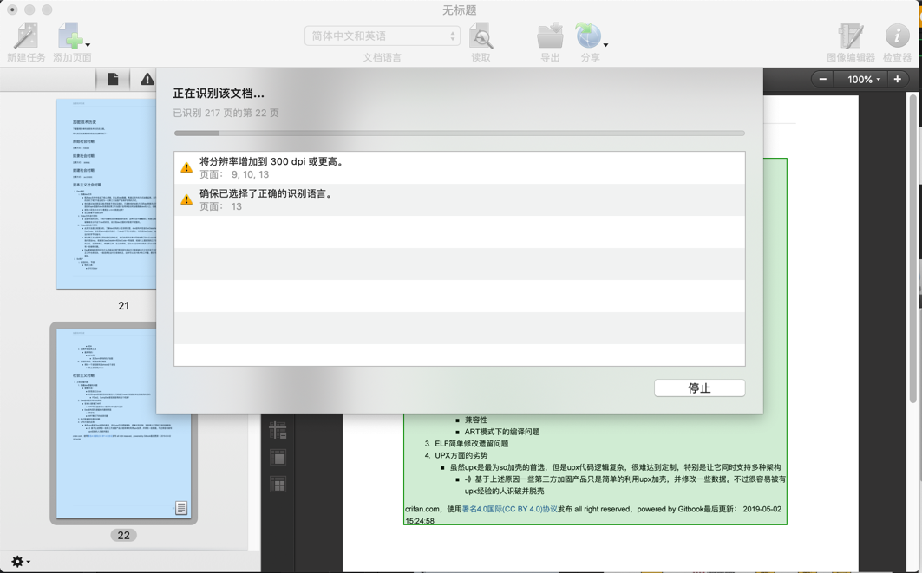The height and width of the screenshot is (573, 922).
Task: Open the 简体中文和英语 document language dropdown
Action: (x=382, y=36)
